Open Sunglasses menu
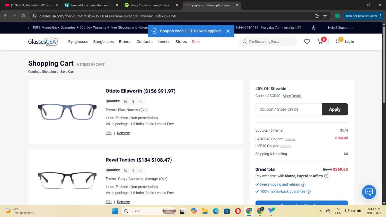Image resolution: width=386 pixels, height=217 pixels. pyautogui.click(x=103, y=42)
